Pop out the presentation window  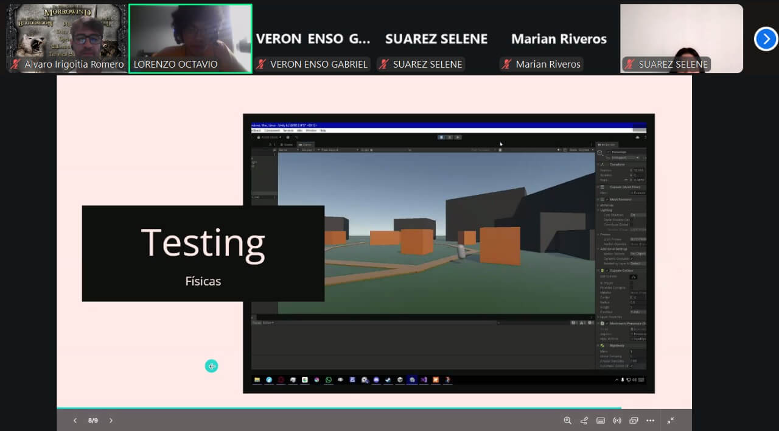[x=634, y=421]
